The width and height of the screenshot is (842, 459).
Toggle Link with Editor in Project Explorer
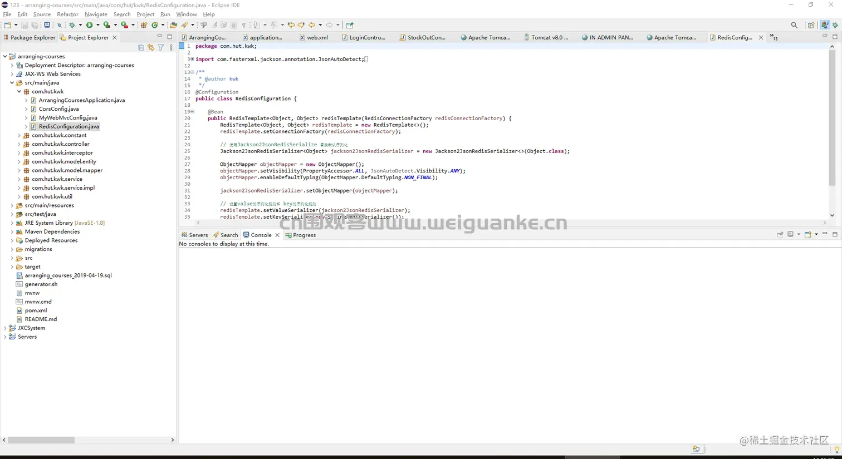[x=151, y=48]
